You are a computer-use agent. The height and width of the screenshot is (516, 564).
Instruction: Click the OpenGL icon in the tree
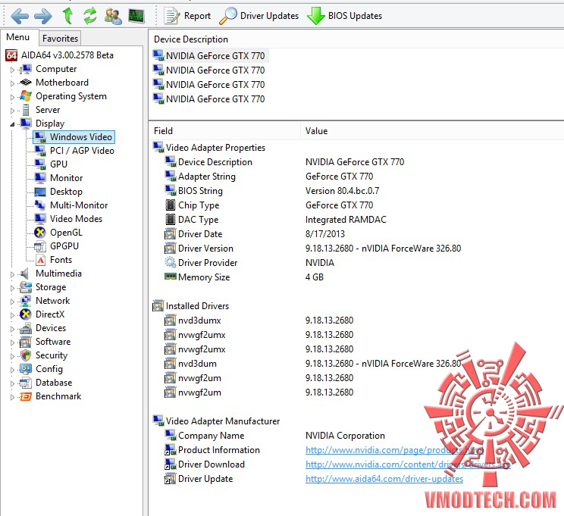pos(40,233)
